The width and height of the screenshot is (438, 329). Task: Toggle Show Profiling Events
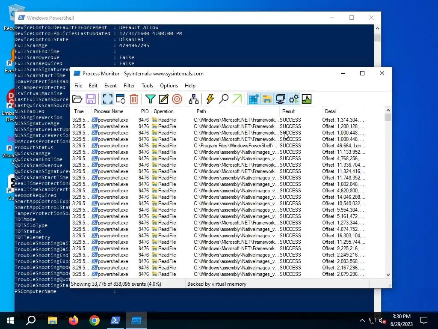point(307,99)
